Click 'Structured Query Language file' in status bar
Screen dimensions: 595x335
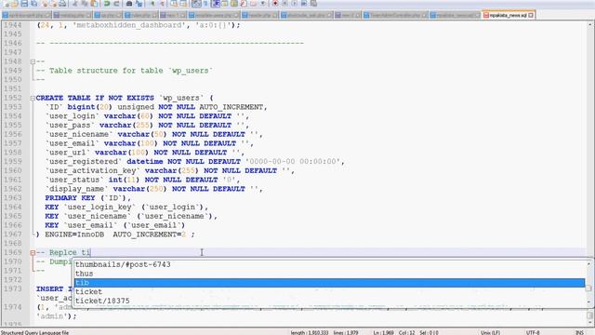pyautogui.click(x=35, y=333)
